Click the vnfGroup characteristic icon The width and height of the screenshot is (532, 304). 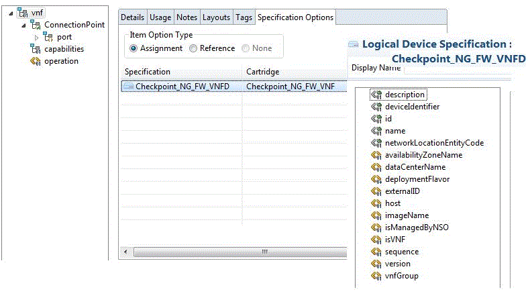[x=376, y=276]
